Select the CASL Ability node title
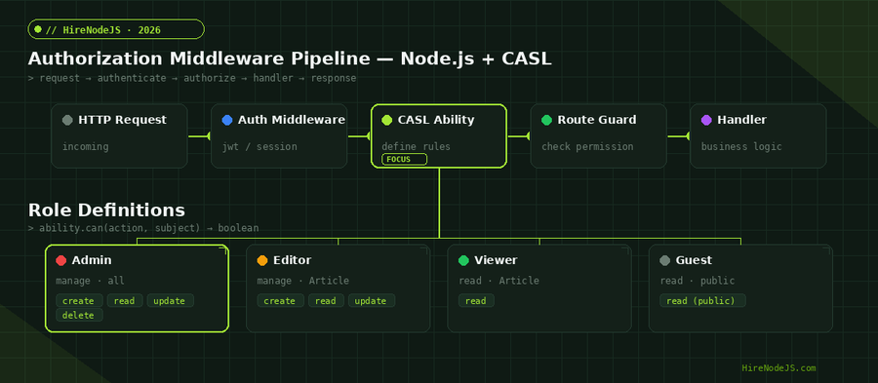 click(x=436, y=120)
